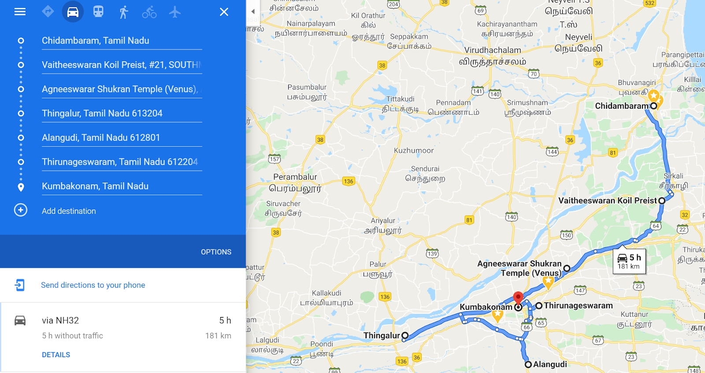Collapse the side panel arrow
The height and width of the screenshot is (373, 705).
click(253, 11)
